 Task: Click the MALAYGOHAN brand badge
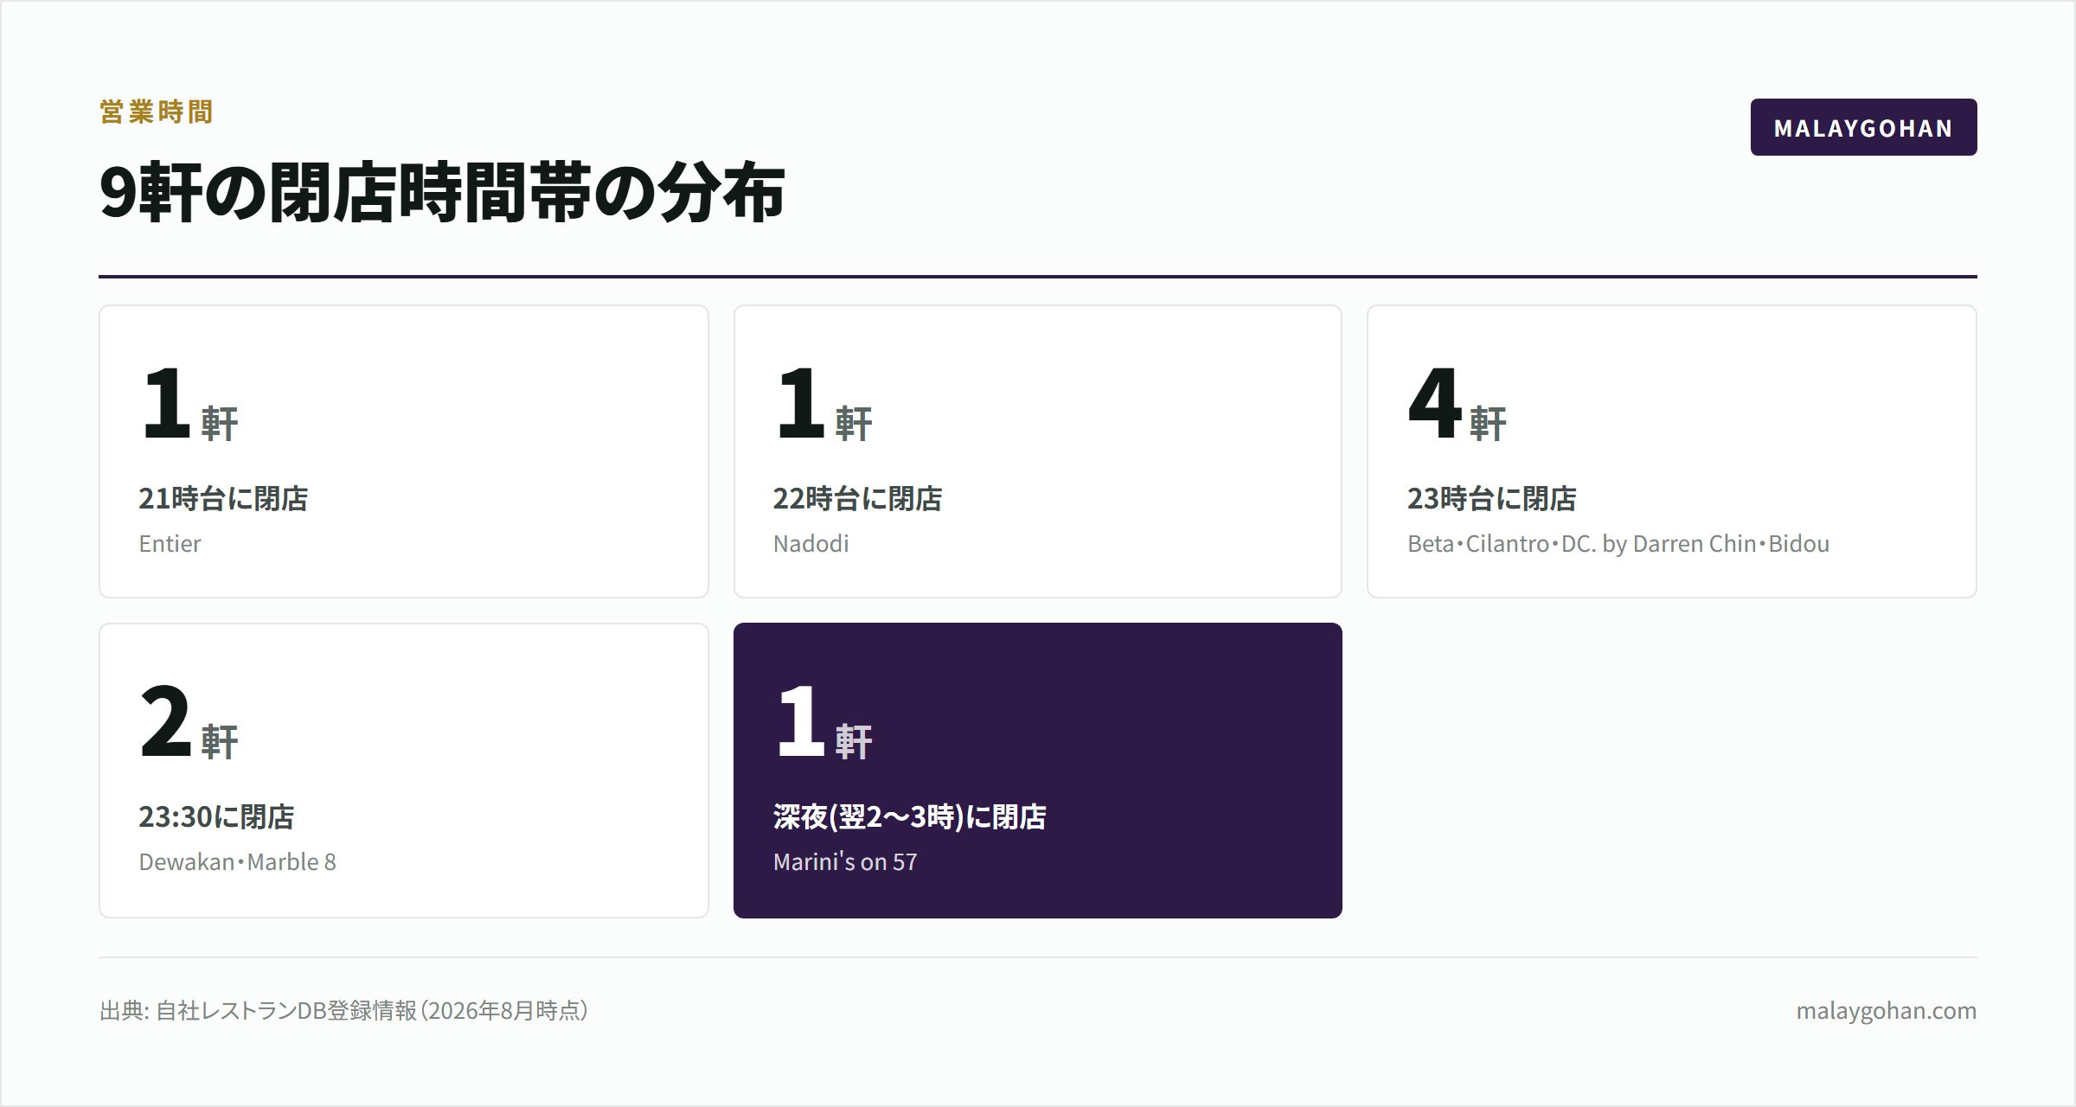click(x=1863, y=127)
